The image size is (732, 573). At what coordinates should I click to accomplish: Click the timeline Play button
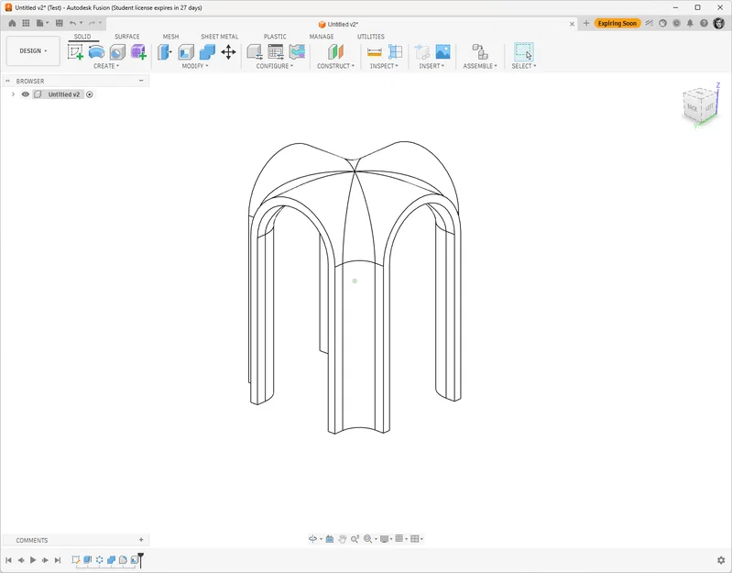[x=33, y=560]
